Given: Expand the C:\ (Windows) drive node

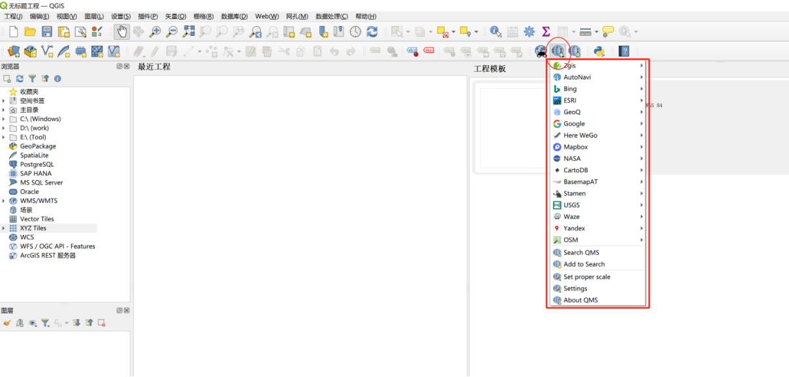Looking at the screenshot, I should pos(3,119).
